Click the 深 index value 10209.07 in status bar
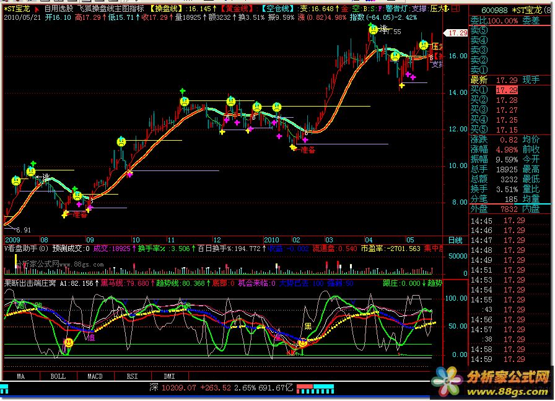 tap(180, 388)
